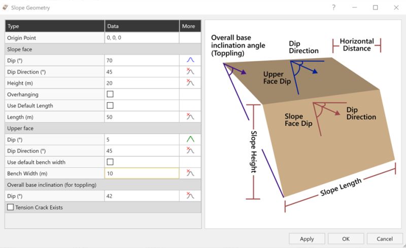Viewport: 406px width, 248px height.
Task: Click the Slope face section header
Action: coord(103,49)
